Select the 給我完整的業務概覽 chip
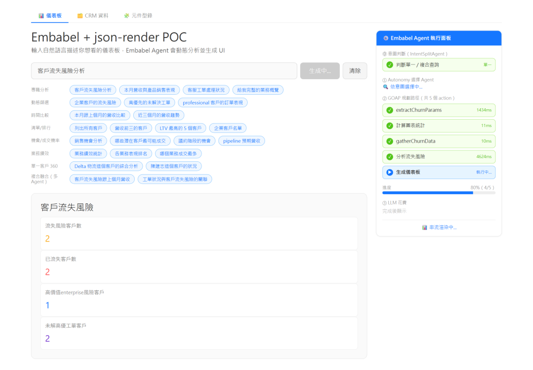Image resolution: width=533 pixels, height=370 pixels. coord(258,90)
